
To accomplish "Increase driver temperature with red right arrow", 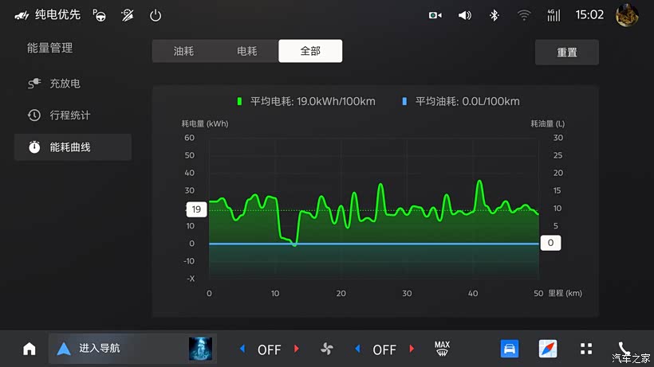I will [297, 348].
